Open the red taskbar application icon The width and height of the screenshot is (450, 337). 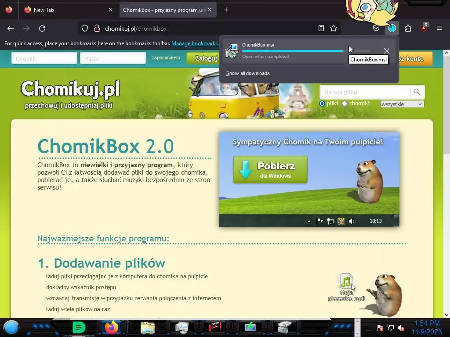point(215,326)
